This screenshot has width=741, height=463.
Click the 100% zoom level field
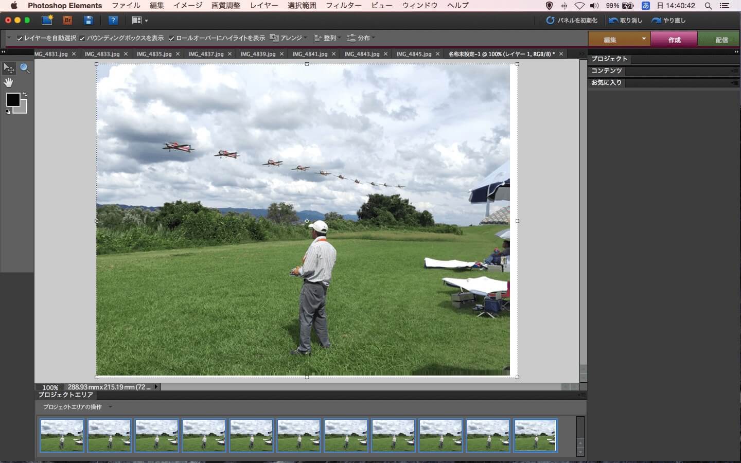pyautogui.click(x=50, y=387)
